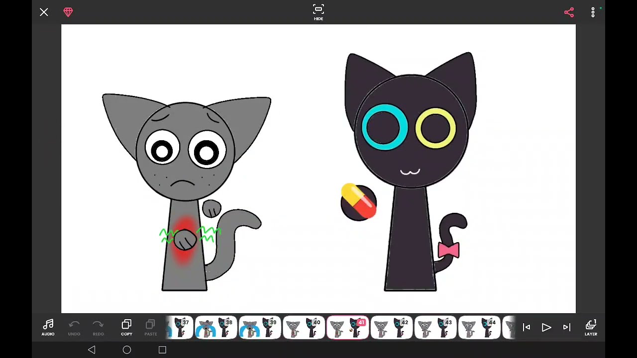Image resolution: width=637 pixels, height=358 pixels.
Task: Jump to the first frame
Action: (527, 327)
